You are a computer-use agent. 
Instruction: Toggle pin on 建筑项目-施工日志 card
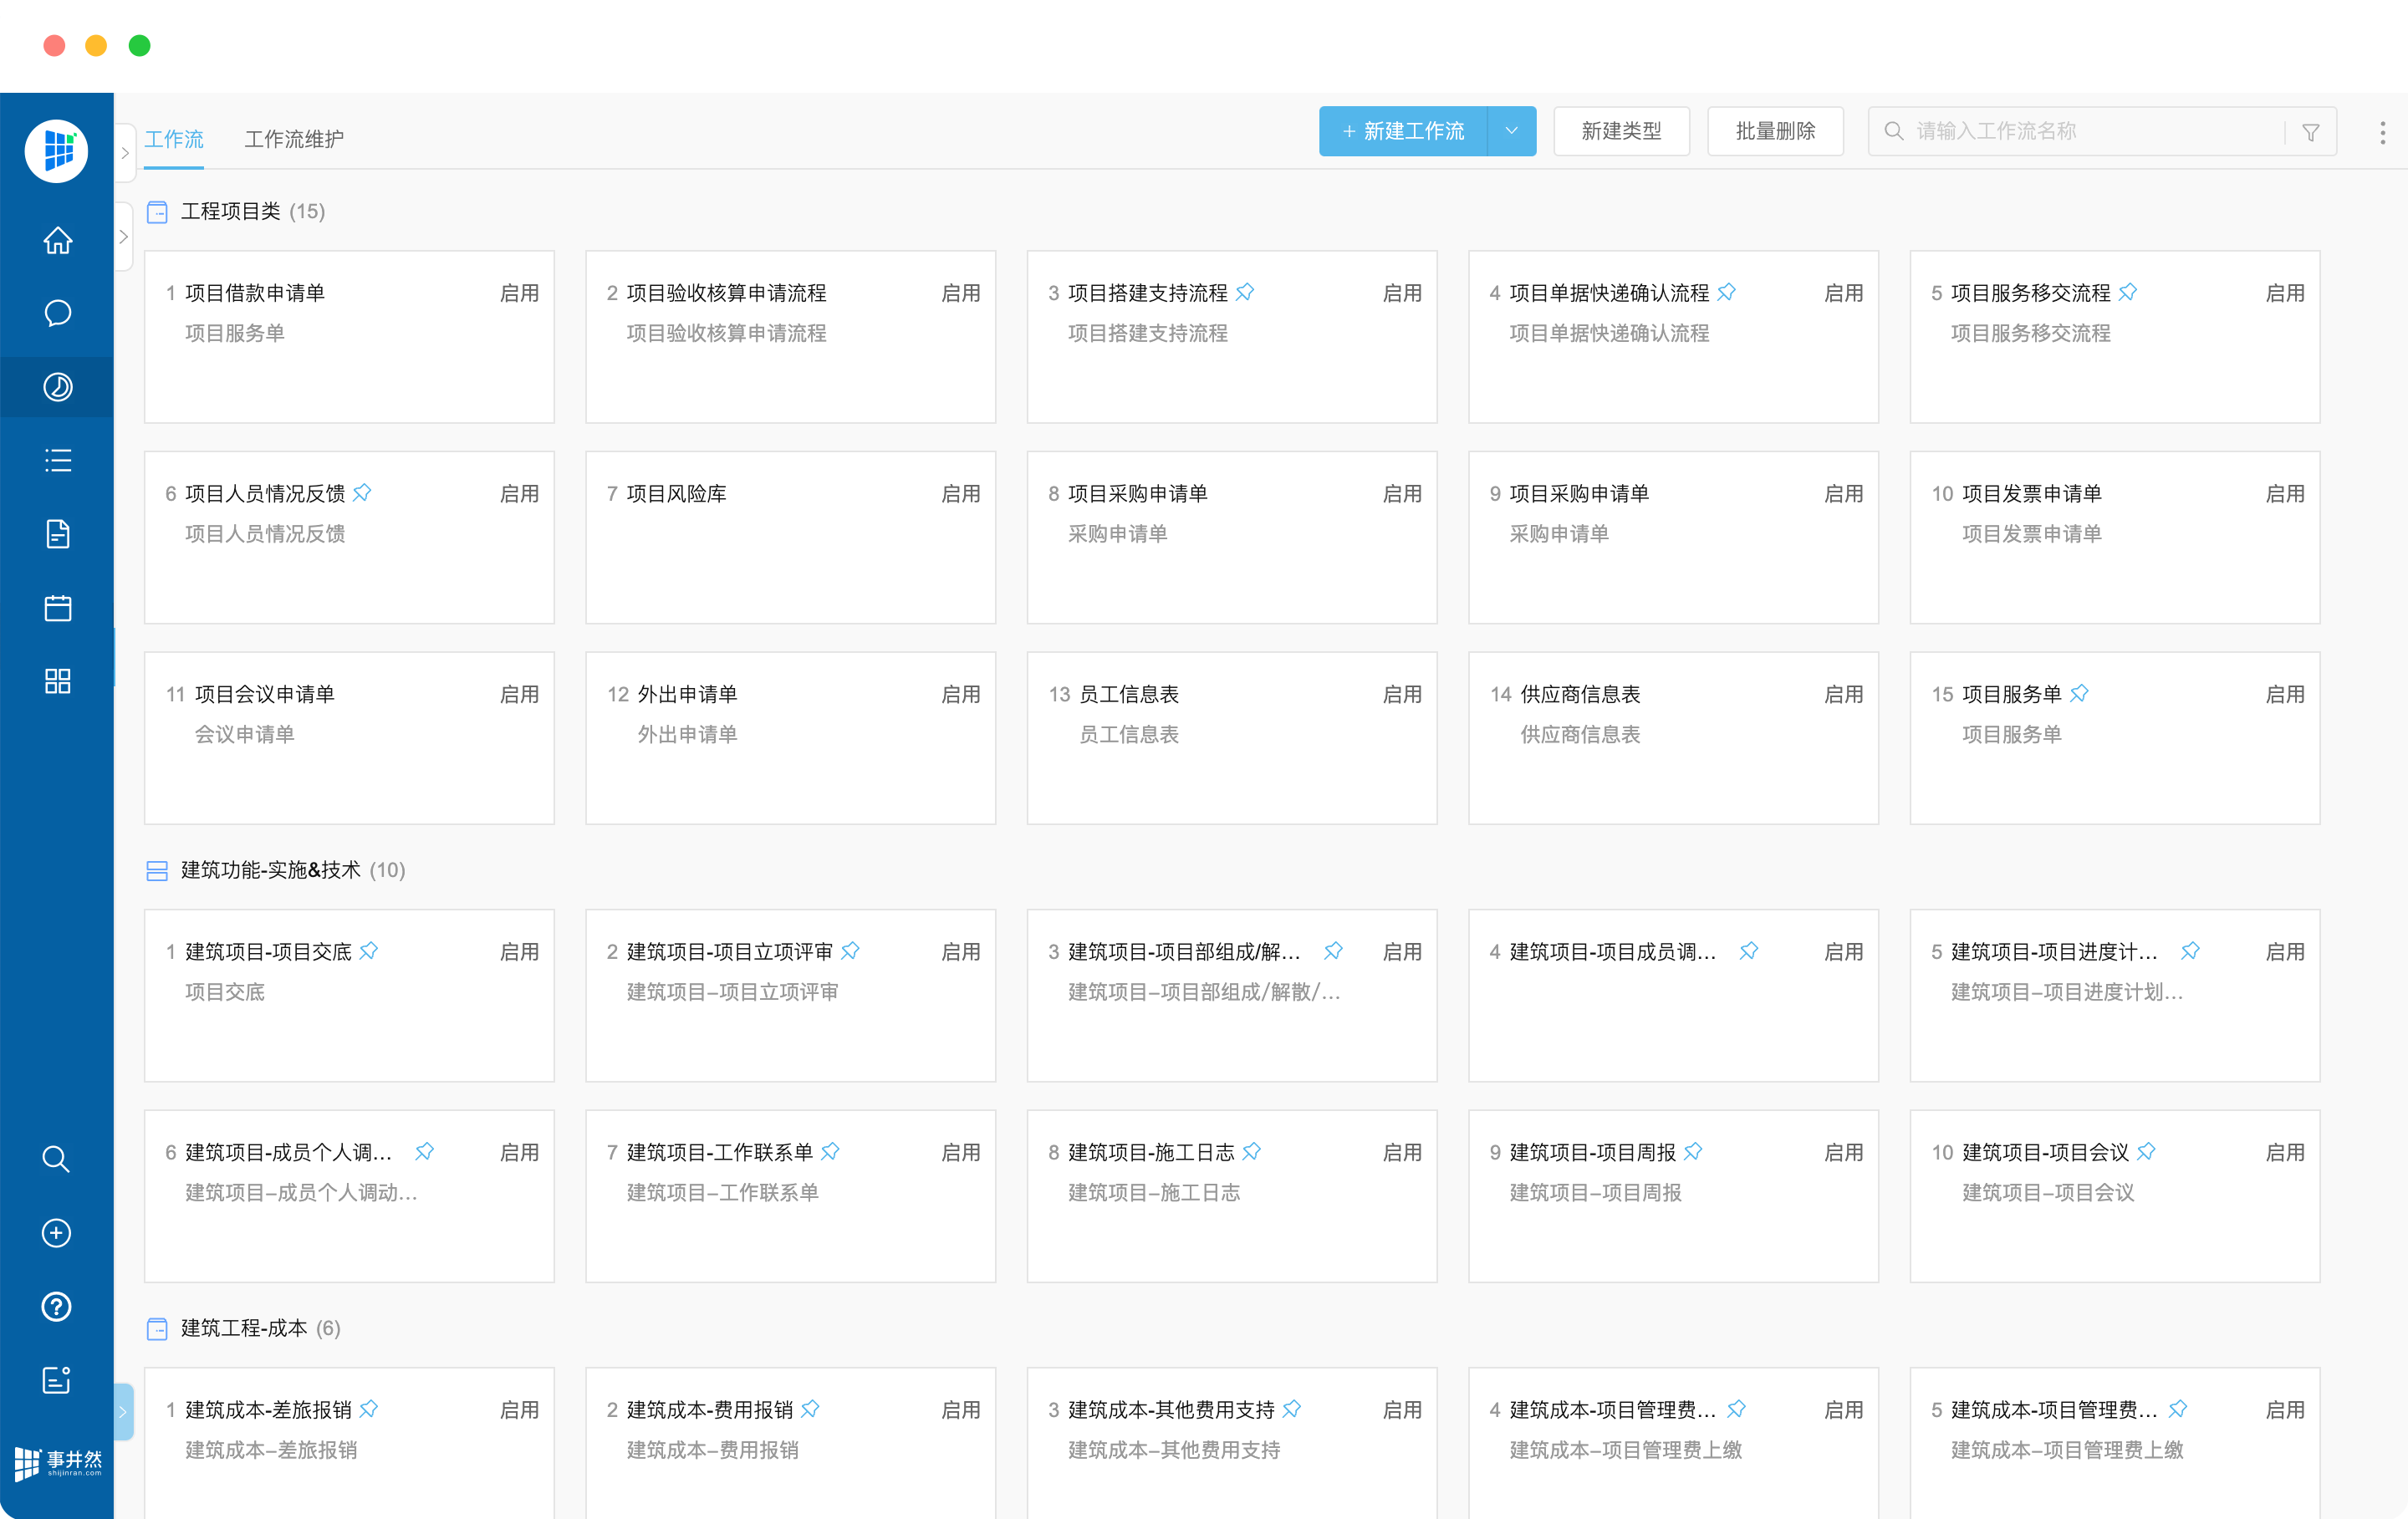pyautogui.click(x=1252, y=1151)
